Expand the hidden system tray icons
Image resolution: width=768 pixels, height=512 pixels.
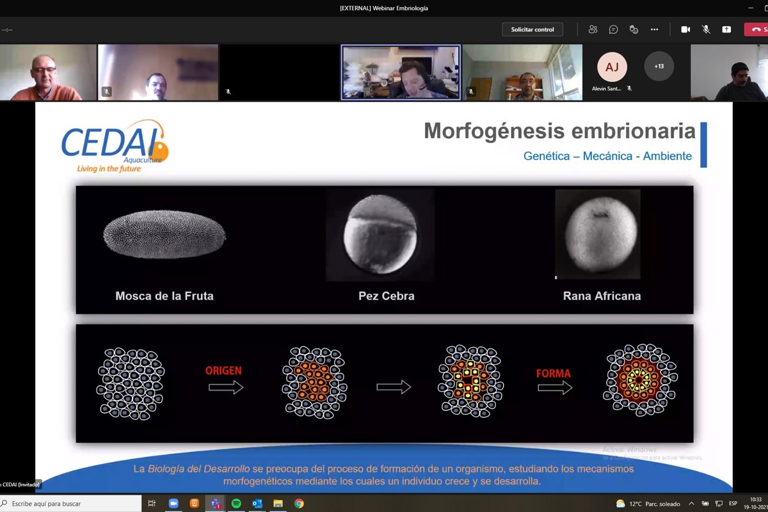click(x=691, y=504)
